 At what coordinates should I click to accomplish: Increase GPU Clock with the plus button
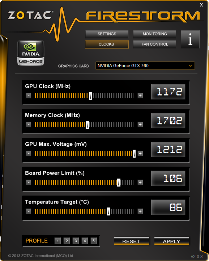140,95
